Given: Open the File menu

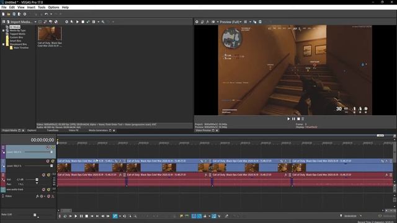Looking at the screenshot, I should (4, 7).
